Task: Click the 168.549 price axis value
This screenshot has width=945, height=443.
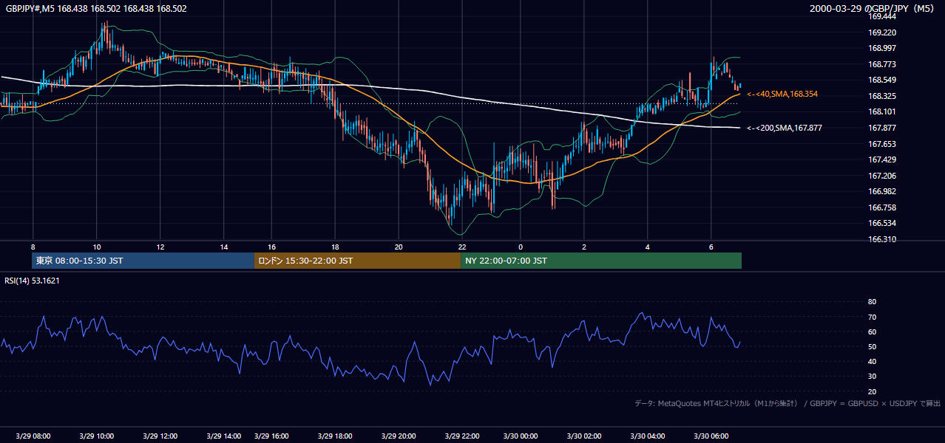Action: 882,80
